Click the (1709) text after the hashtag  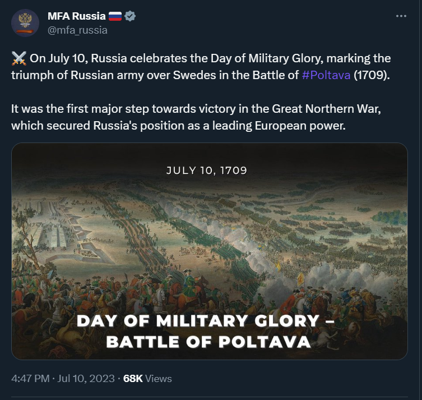pos(372,75)
